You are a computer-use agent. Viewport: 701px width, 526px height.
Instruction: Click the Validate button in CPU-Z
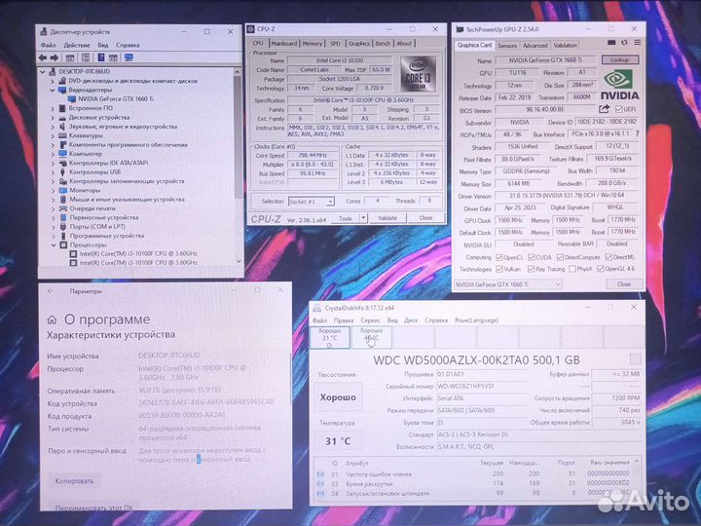pyautogui.click(x=387, y=218)
